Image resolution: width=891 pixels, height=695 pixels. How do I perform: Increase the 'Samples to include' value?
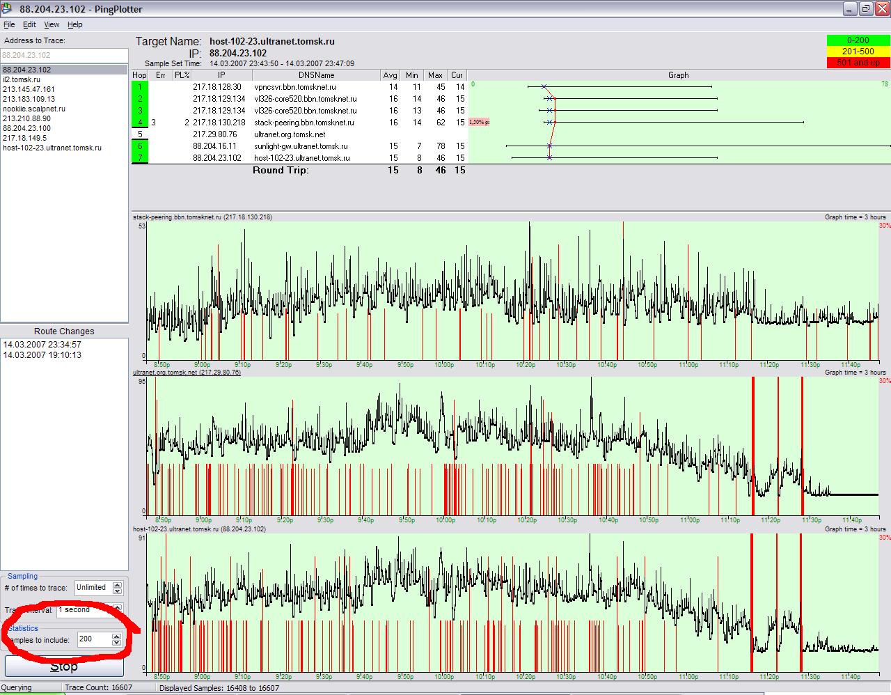116,636
